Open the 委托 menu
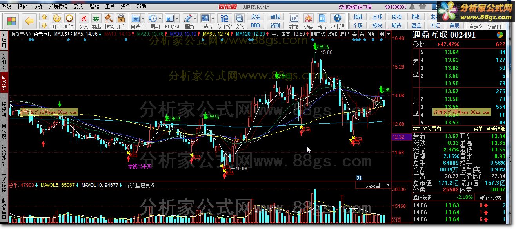Viewport: 516px width, 229px height. tap(78, 7)
